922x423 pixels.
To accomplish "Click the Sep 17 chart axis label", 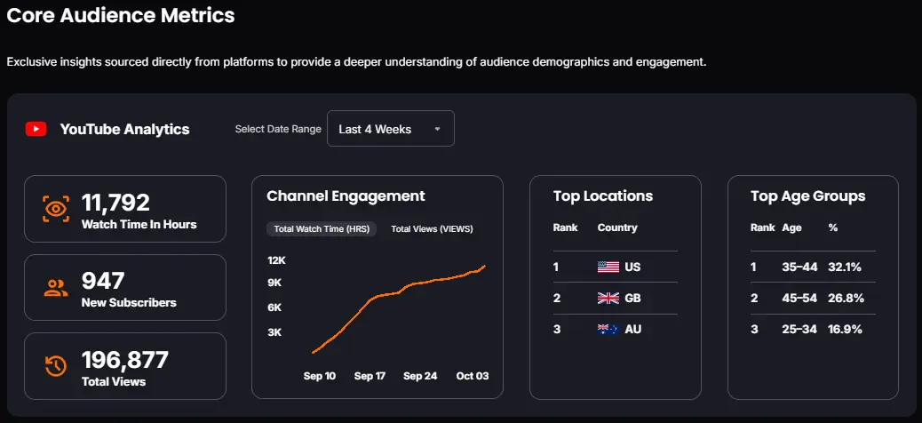I will click(x=370, y=376).
